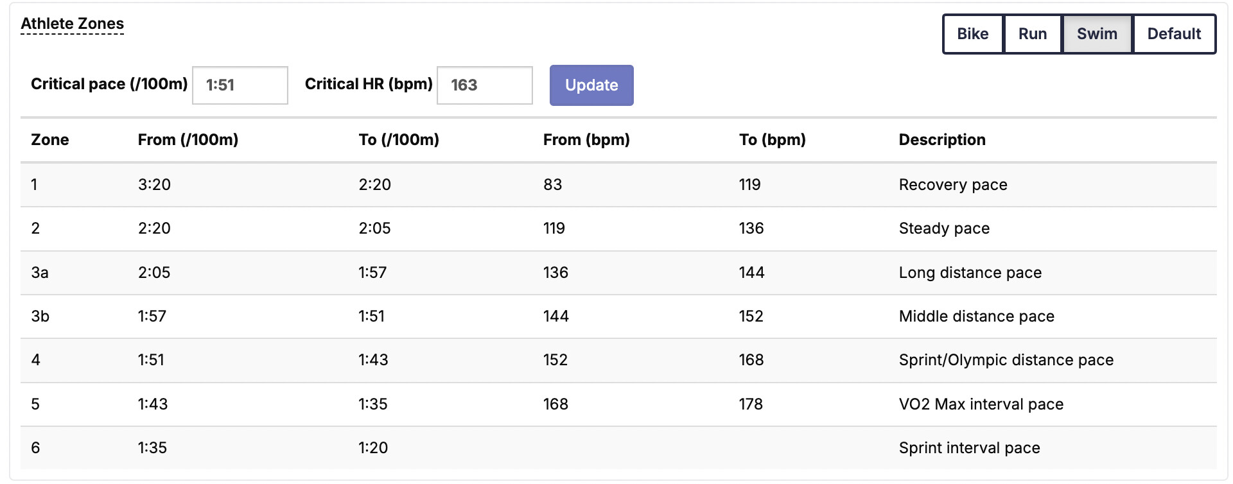
Task: Focus the Critical pace input field
Action: [x=240, y=85]
